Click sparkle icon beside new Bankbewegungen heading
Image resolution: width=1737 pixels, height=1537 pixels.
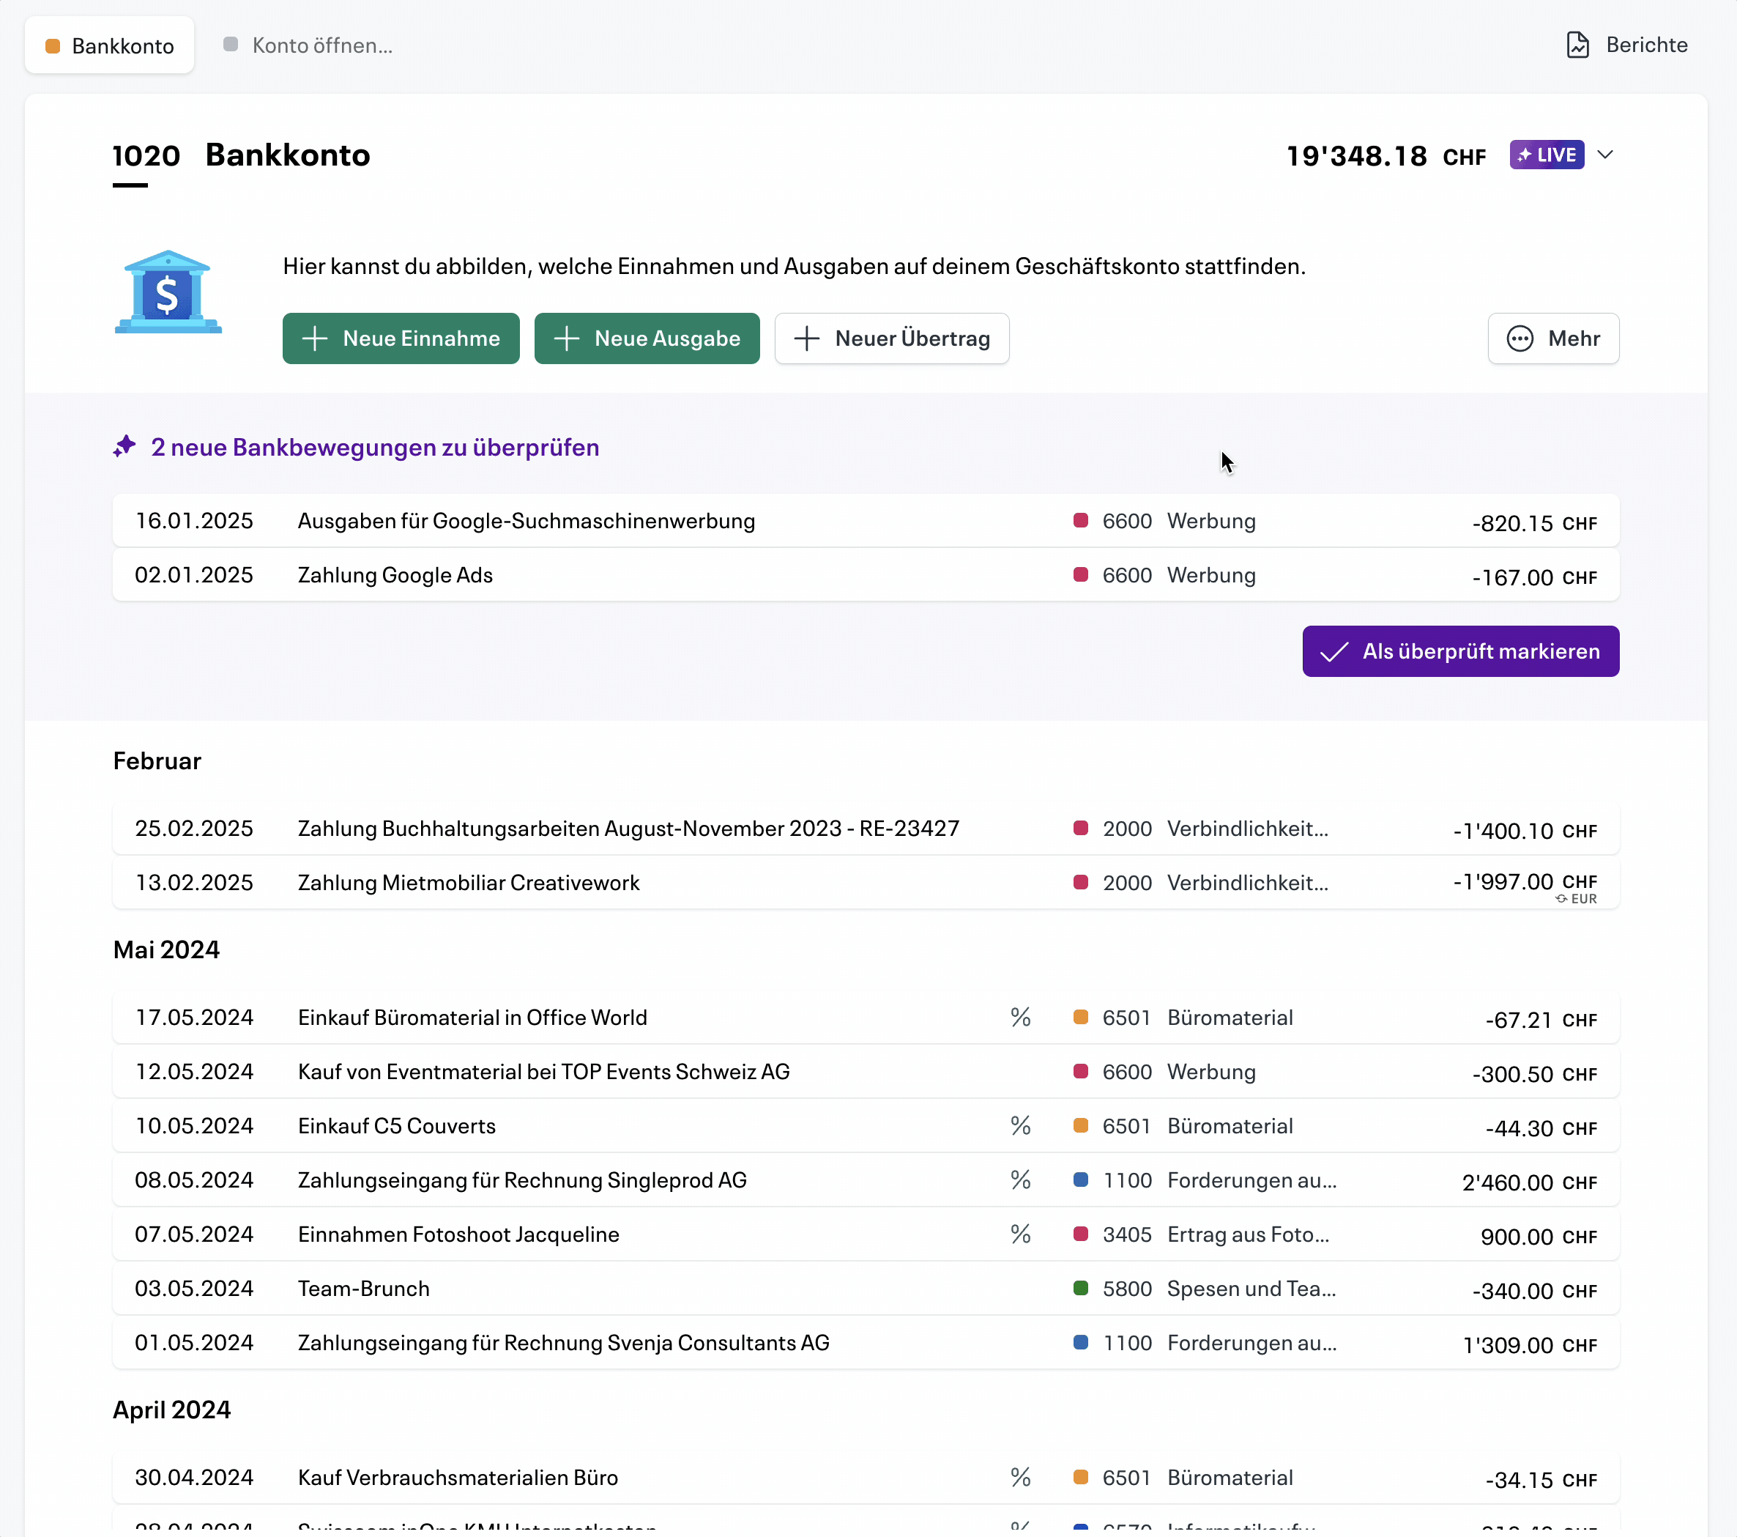coord(125,446)
